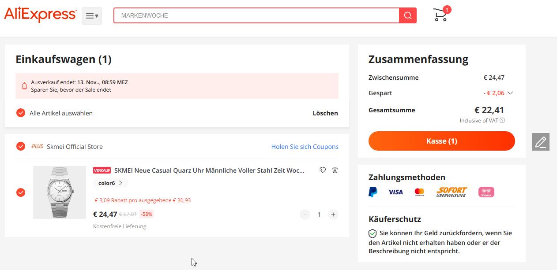This screenshot has height=270, width=557.
Task: Move the watch to wishlist via heart icon
Action: [x=323, y=170]
